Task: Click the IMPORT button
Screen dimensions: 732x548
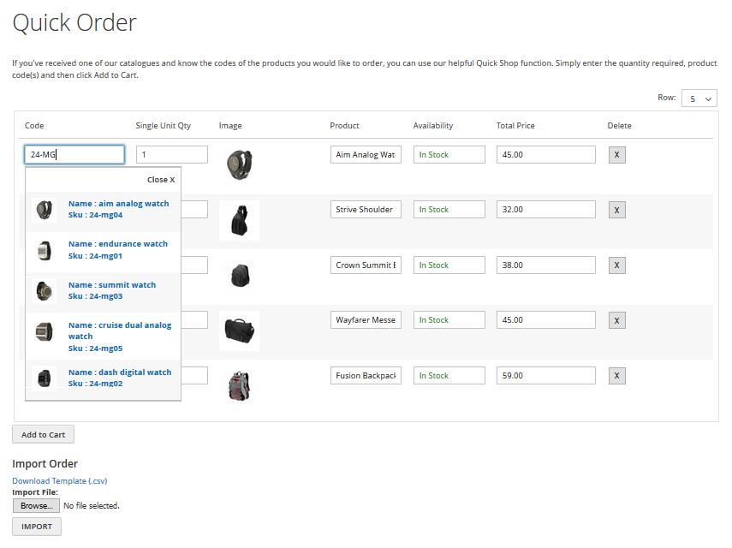Action: [x=37, y=527]
